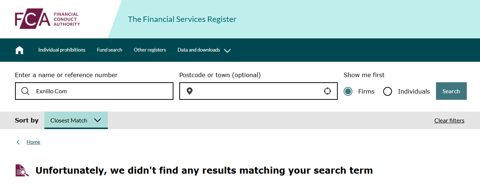Click the magnifying glass search icon
This screenshot has width=480, height=189.
pyautogui.click(x=25, y=91)
